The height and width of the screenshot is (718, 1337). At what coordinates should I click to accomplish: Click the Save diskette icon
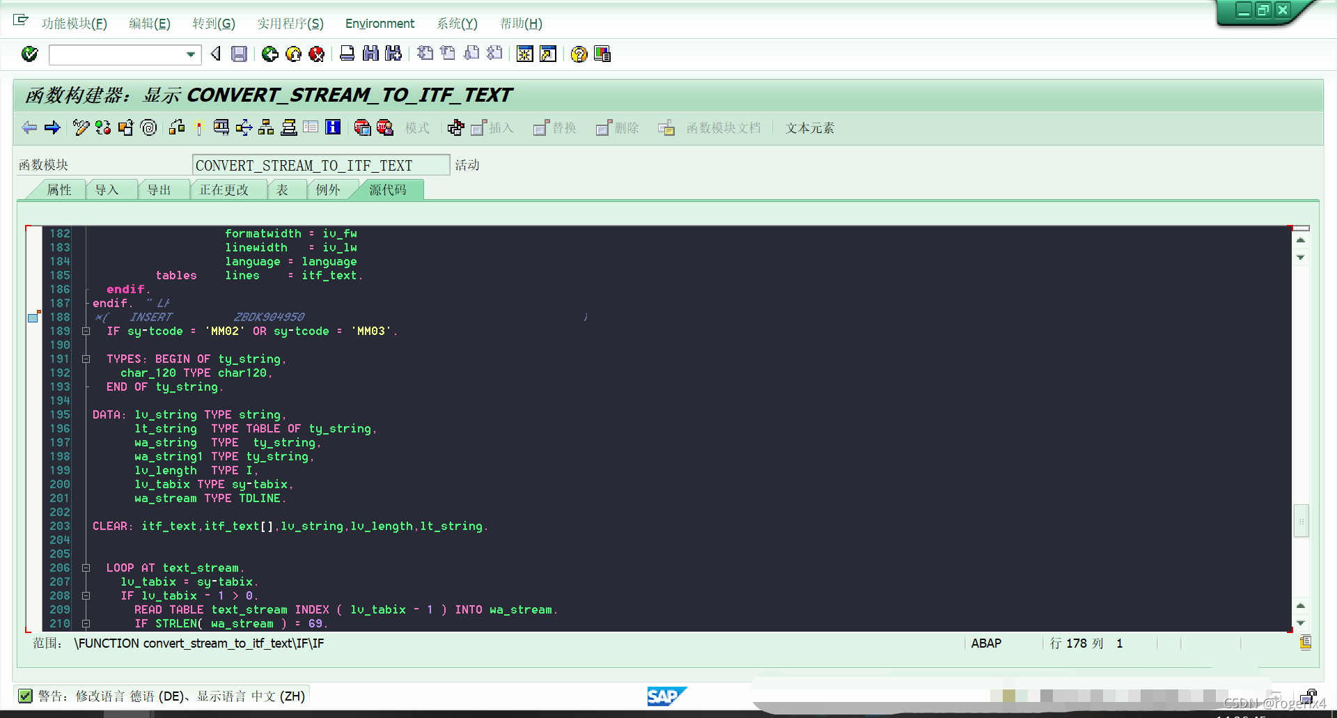point(239,54)
